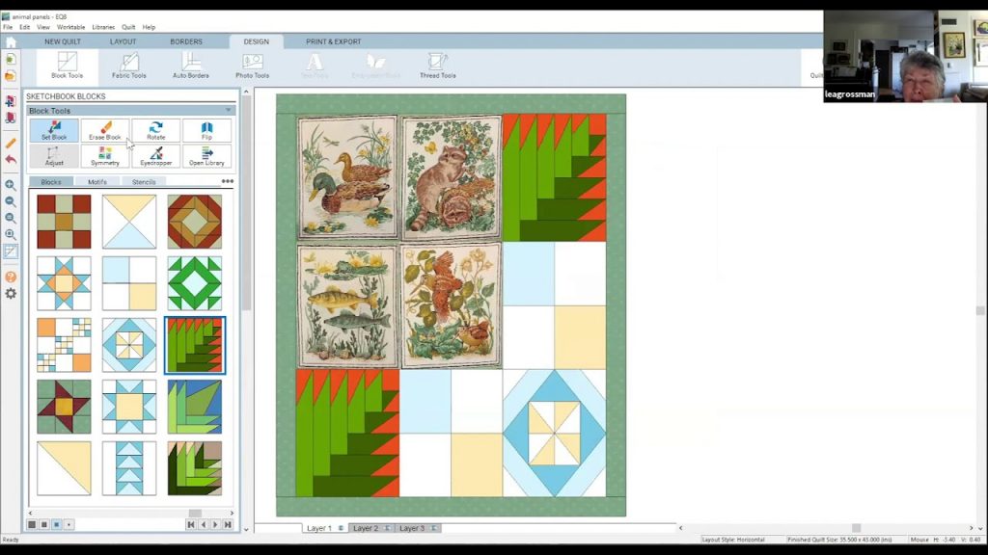Open Photo Tools in the ribbon
This screenshot has height=555, width=988.
(252, 66)
